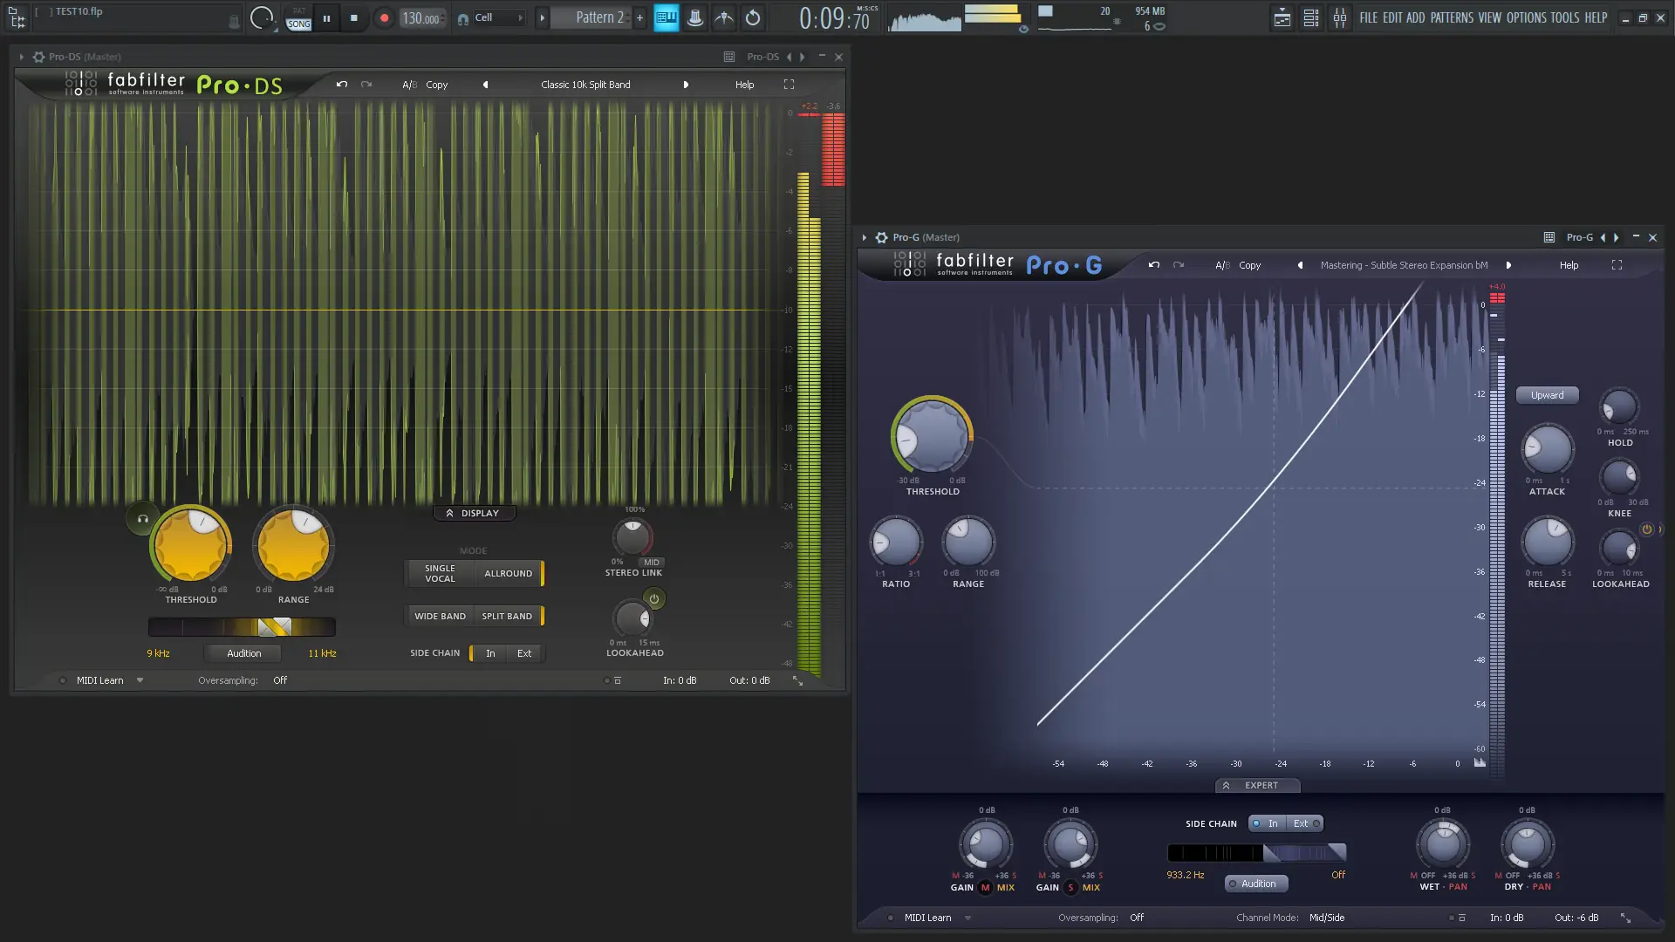Click the tempo field showing 130.000
Viewport: 1675px width, 942px height.
point(420,17)
